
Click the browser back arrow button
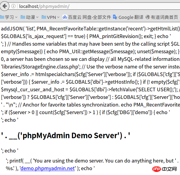(5, 6)
